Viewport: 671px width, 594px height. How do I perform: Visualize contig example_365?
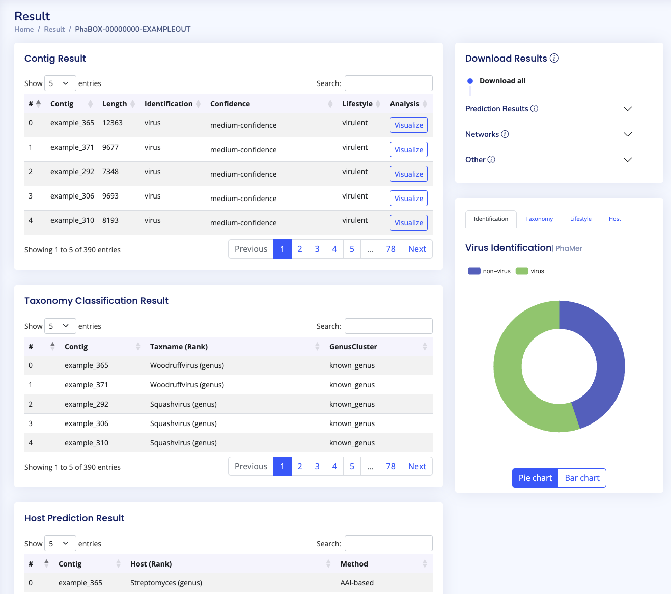tap(409, 125)
